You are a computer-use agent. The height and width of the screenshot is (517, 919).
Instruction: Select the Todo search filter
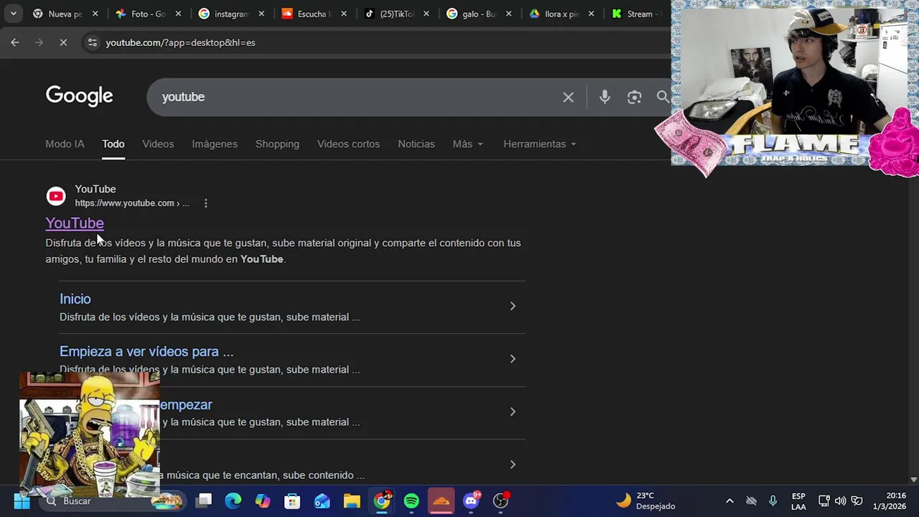coord(113,144)
